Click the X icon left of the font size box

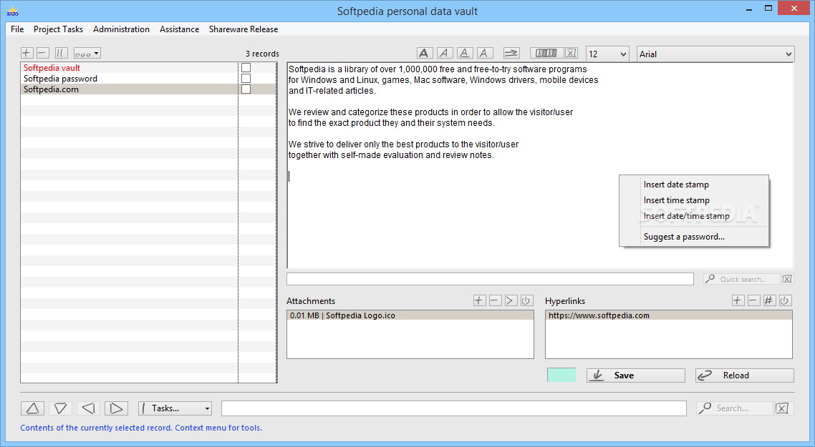[x=572, y=53]
